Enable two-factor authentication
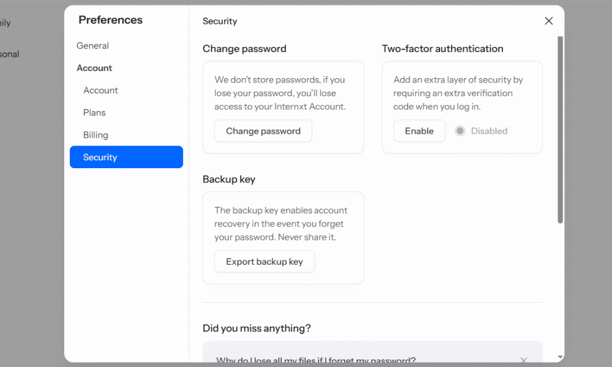Image resolution: width=612 pixels, height=367 pixels. click(419, 131)
